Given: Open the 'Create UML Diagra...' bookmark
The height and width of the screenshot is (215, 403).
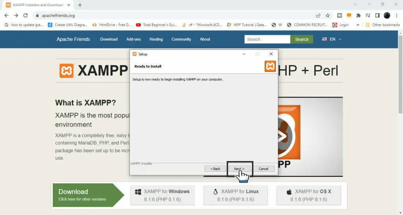Looking at the screenshot, I should (68, 25).
